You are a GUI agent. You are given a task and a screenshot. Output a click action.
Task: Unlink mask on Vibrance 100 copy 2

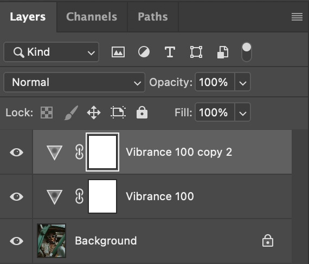tap(79, 152)
